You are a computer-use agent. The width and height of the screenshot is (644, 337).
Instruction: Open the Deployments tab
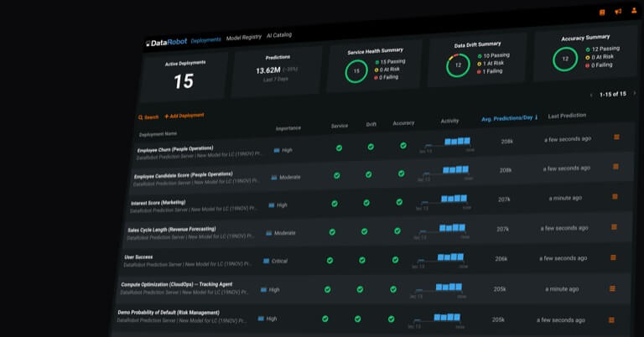click(205, 39)
